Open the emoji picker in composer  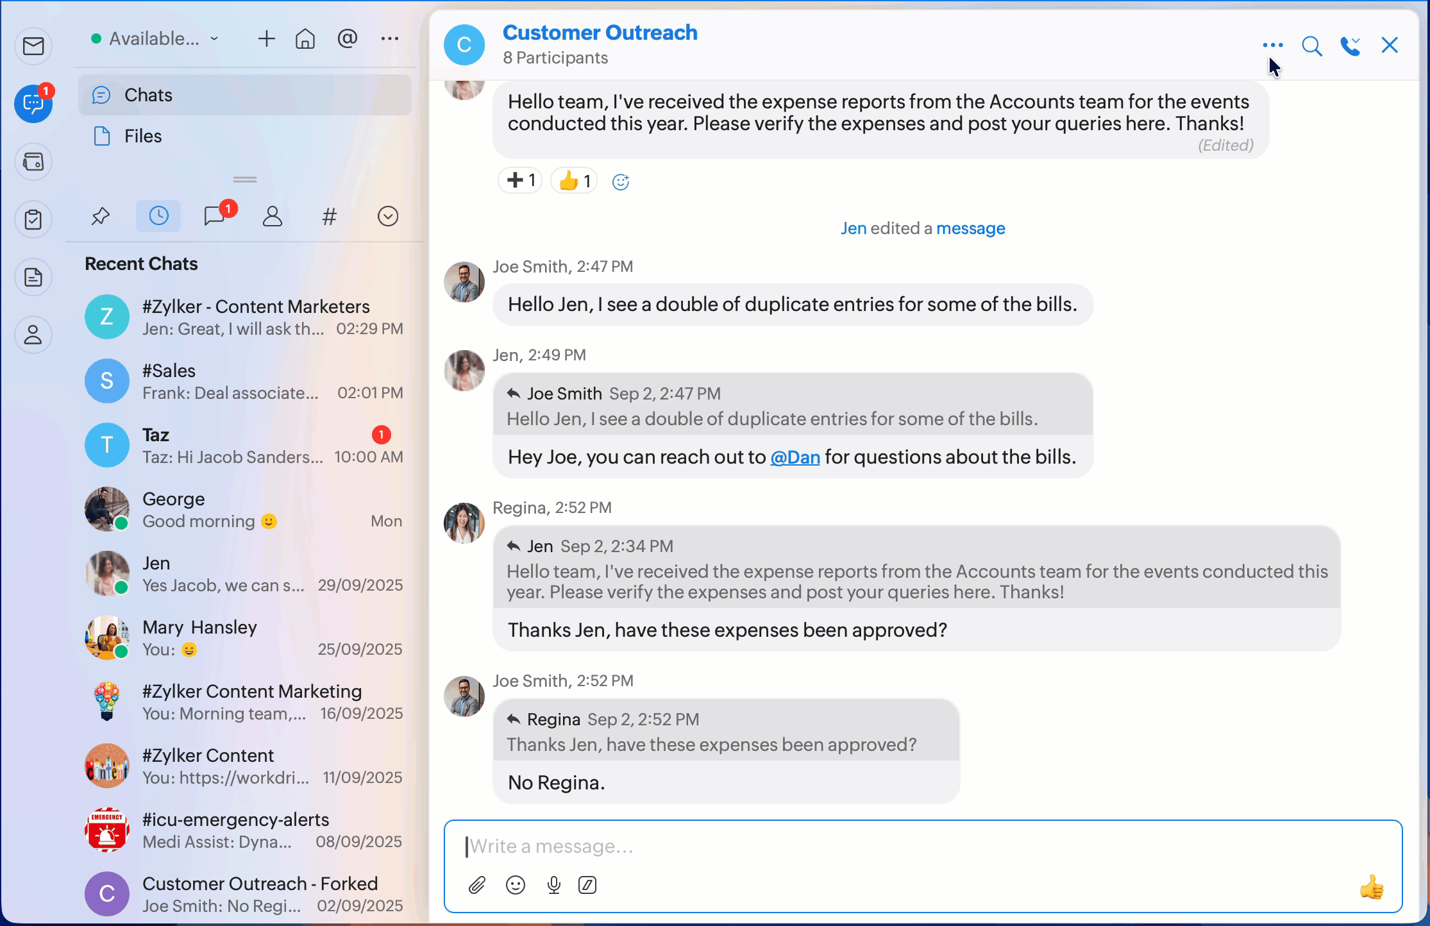[516, 886]
